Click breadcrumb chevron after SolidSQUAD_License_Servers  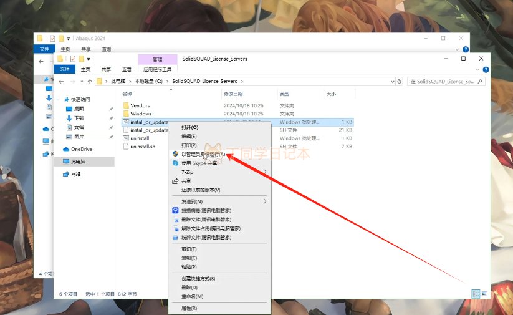click(x=242, y=82)
